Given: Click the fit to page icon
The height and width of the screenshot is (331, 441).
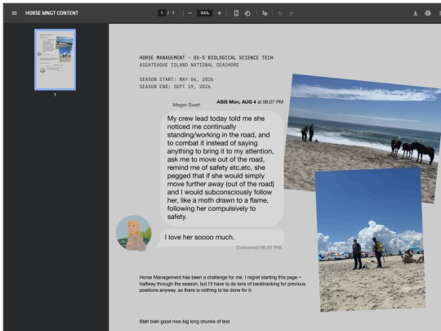Looking at the screenshot, I should coord(236,13).
